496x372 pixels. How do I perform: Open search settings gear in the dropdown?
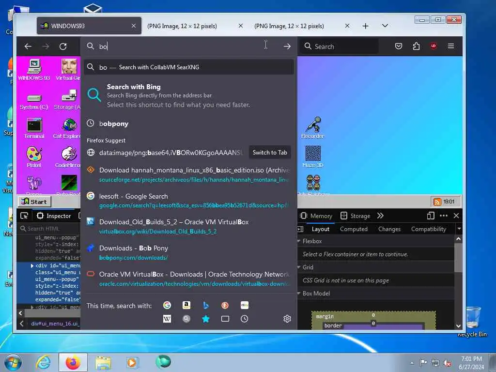point(287,319)
